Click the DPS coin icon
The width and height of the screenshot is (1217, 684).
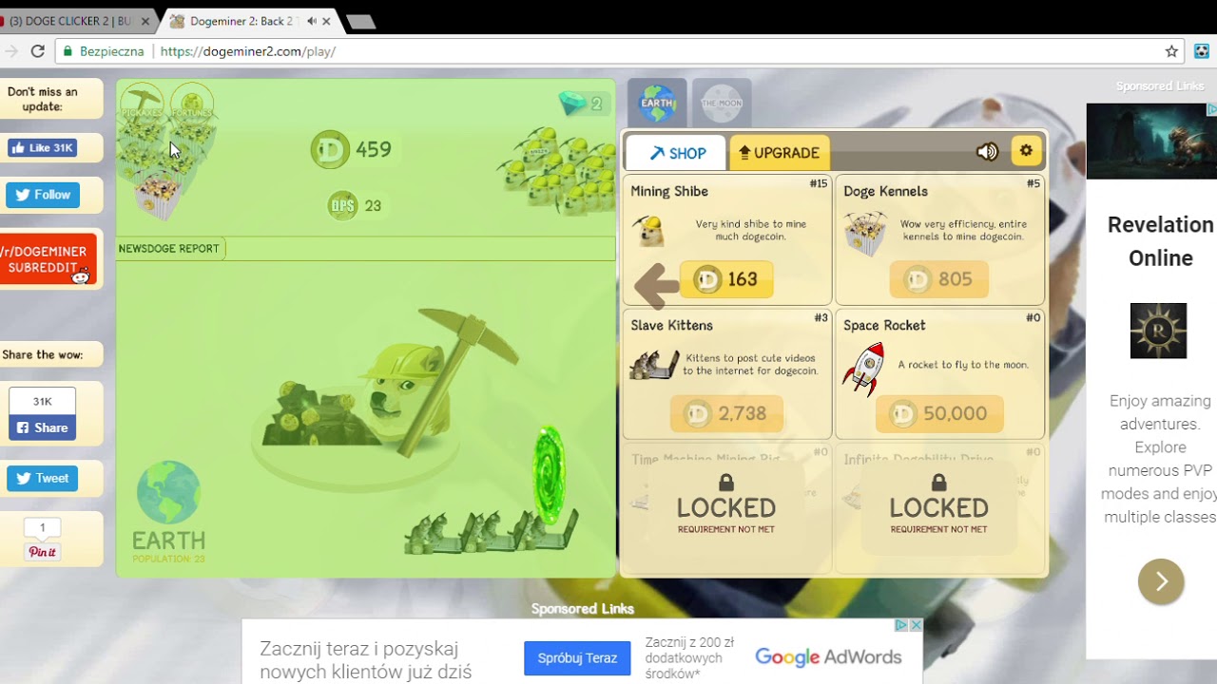[343, 205]
